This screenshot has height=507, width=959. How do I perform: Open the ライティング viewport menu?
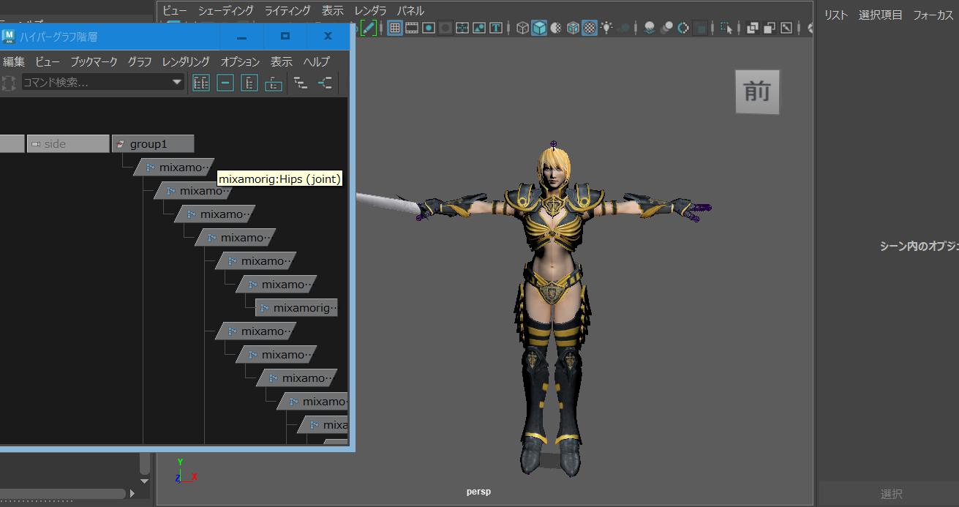coord(287,10)
